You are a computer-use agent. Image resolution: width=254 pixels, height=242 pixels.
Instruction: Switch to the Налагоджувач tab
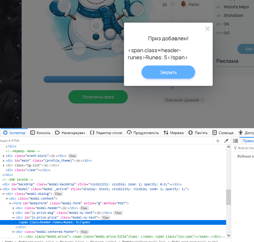click(70, 133)
